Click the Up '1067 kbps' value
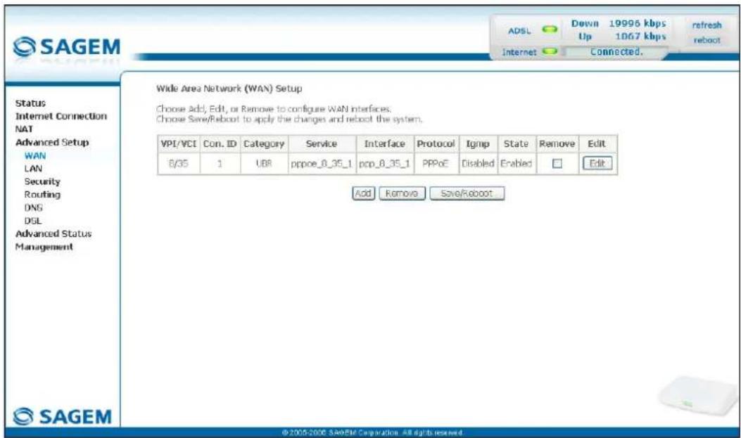This screenshot has width=741, height=438. 640,37
